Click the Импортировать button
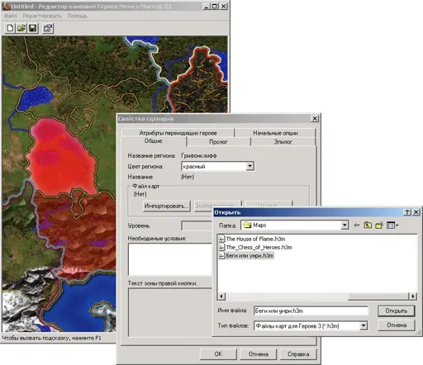The width and height of the screenshot is (423, 365). (x=167, y=206)
